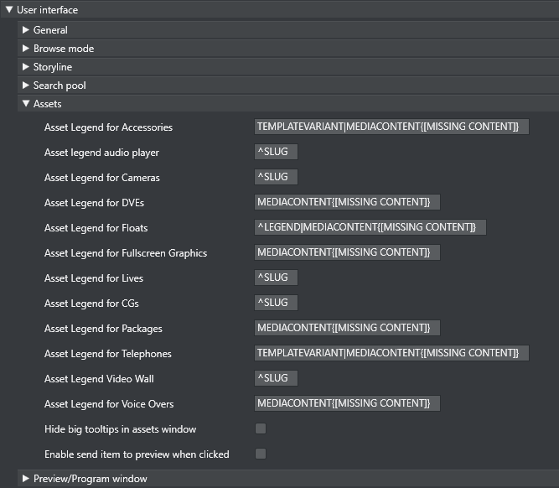Expand the General section

tap(26, 30)
